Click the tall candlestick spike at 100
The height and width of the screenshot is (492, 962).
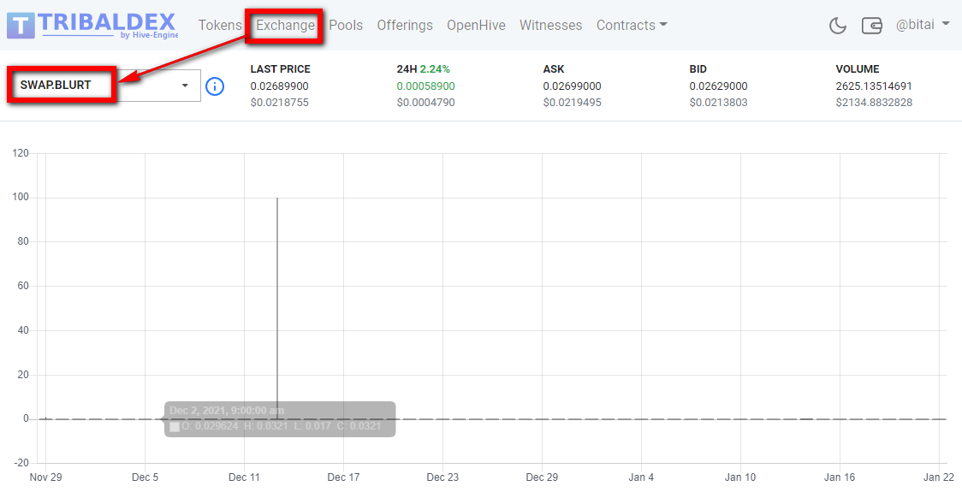point(277,306)
